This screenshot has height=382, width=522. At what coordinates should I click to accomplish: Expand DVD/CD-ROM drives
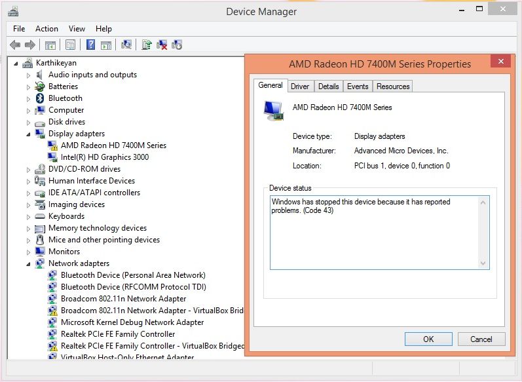[x=28, y=170]
